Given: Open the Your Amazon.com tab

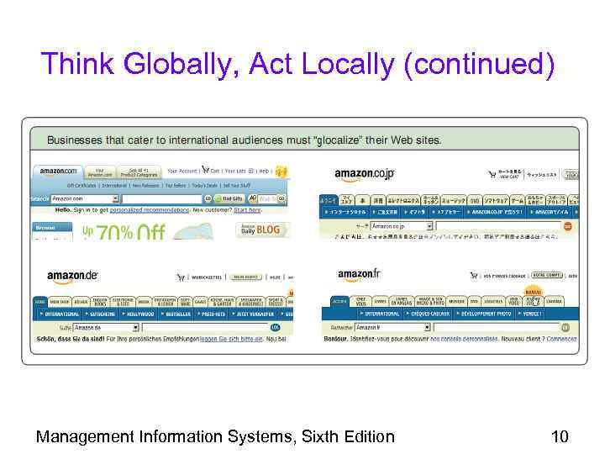Looking at the screenshot, I should coord(99,172).
